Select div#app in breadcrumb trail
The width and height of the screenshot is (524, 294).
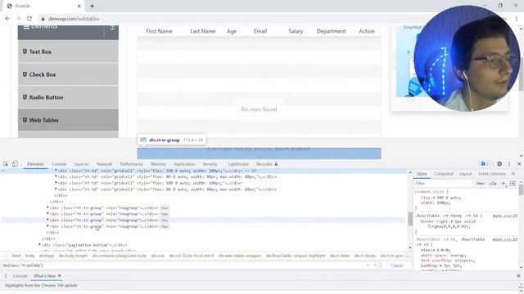pos(47,256)
